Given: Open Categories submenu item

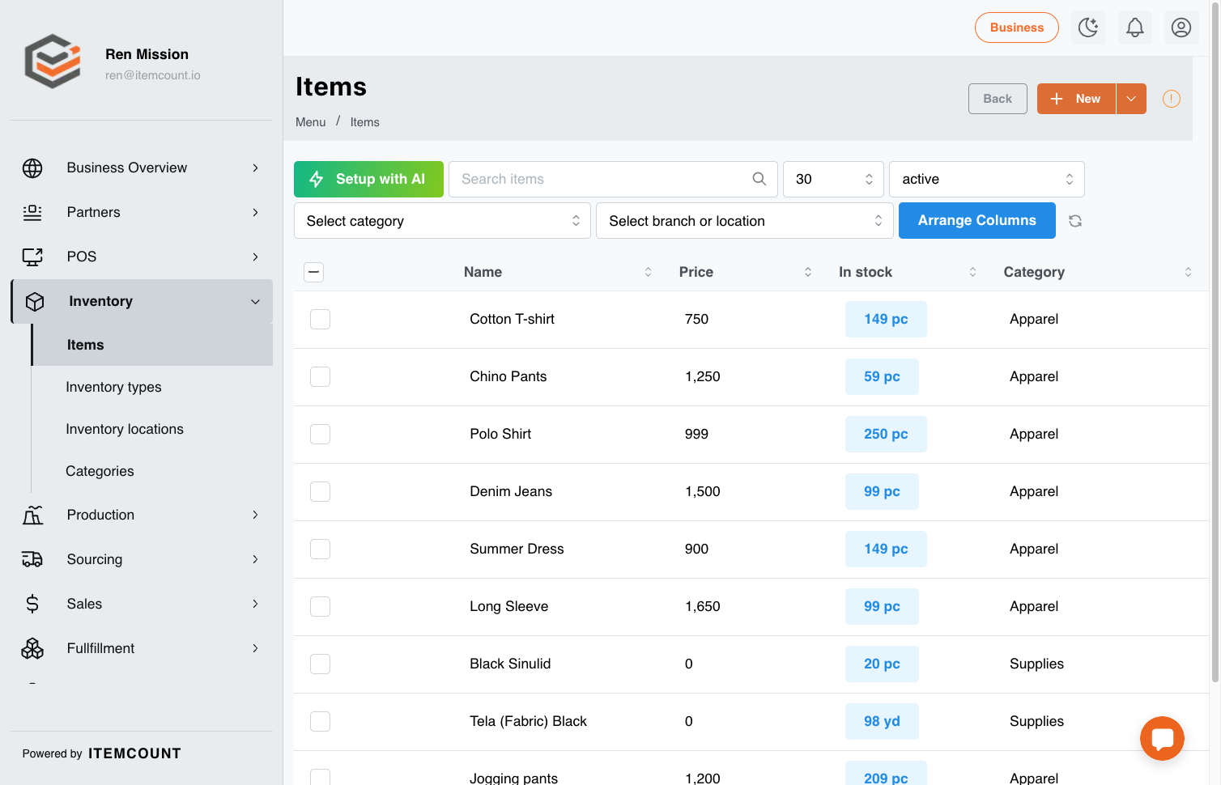Looking at the screenshot, I should point(100,471).
